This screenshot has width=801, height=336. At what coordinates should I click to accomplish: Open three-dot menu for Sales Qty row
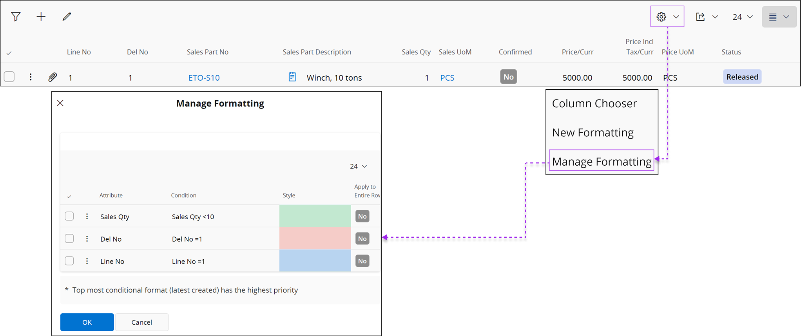click(x=87, y=216)
